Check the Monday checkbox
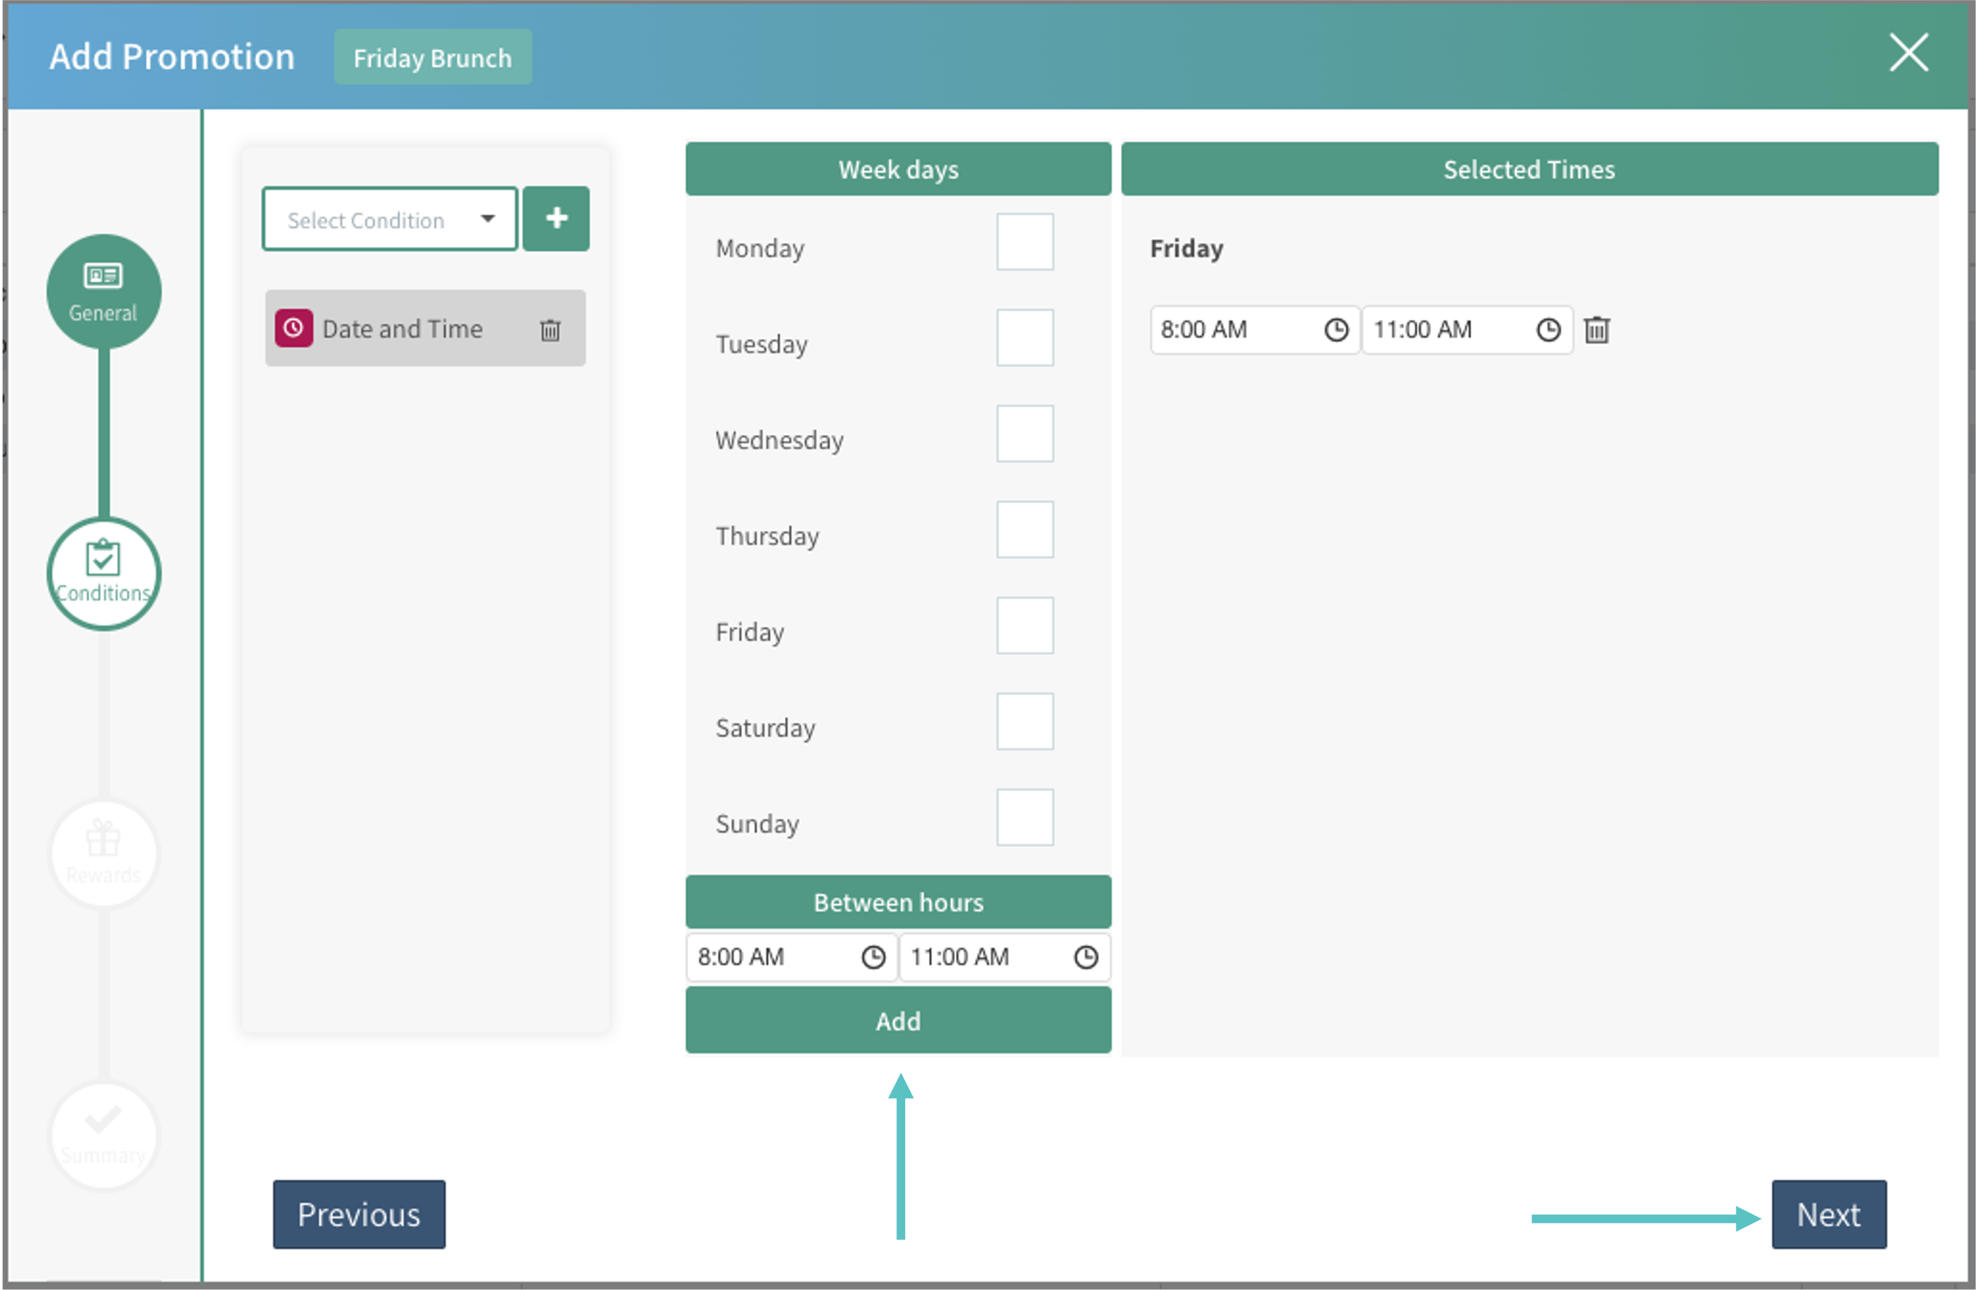The width and height of the screenshot is (1978, 1290). 1024,242
